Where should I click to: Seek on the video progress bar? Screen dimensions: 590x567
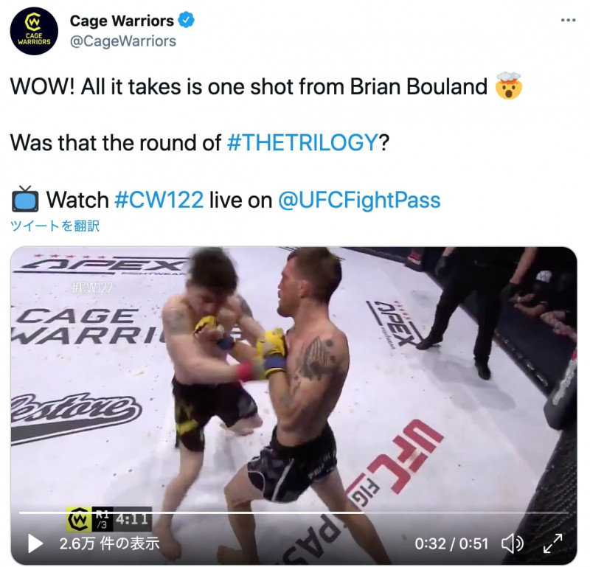tap(294, 512)
